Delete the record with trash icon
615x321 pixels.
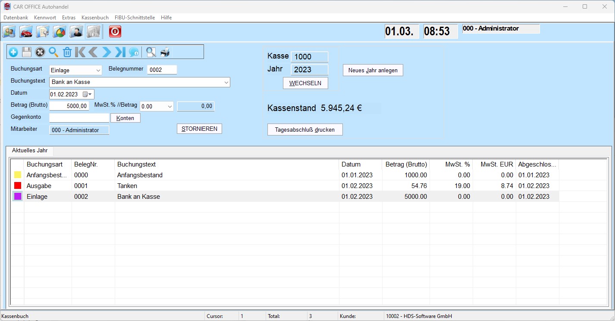[67, 52]
